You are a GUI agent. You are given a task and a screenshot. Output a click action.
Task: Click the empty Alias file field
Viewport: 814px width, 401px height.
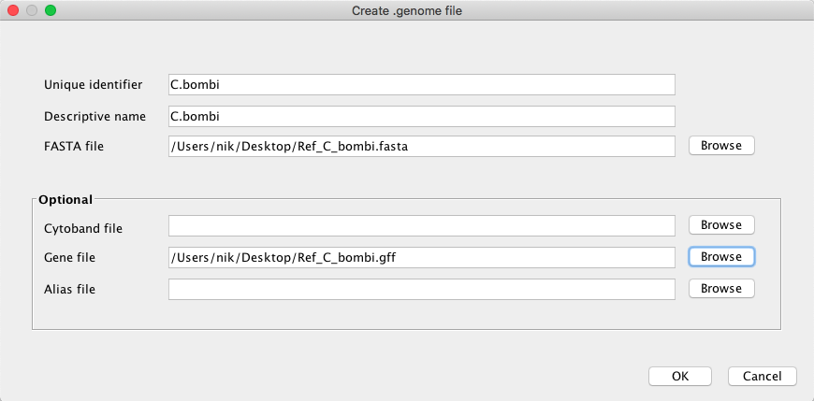(x=422, y=289)
